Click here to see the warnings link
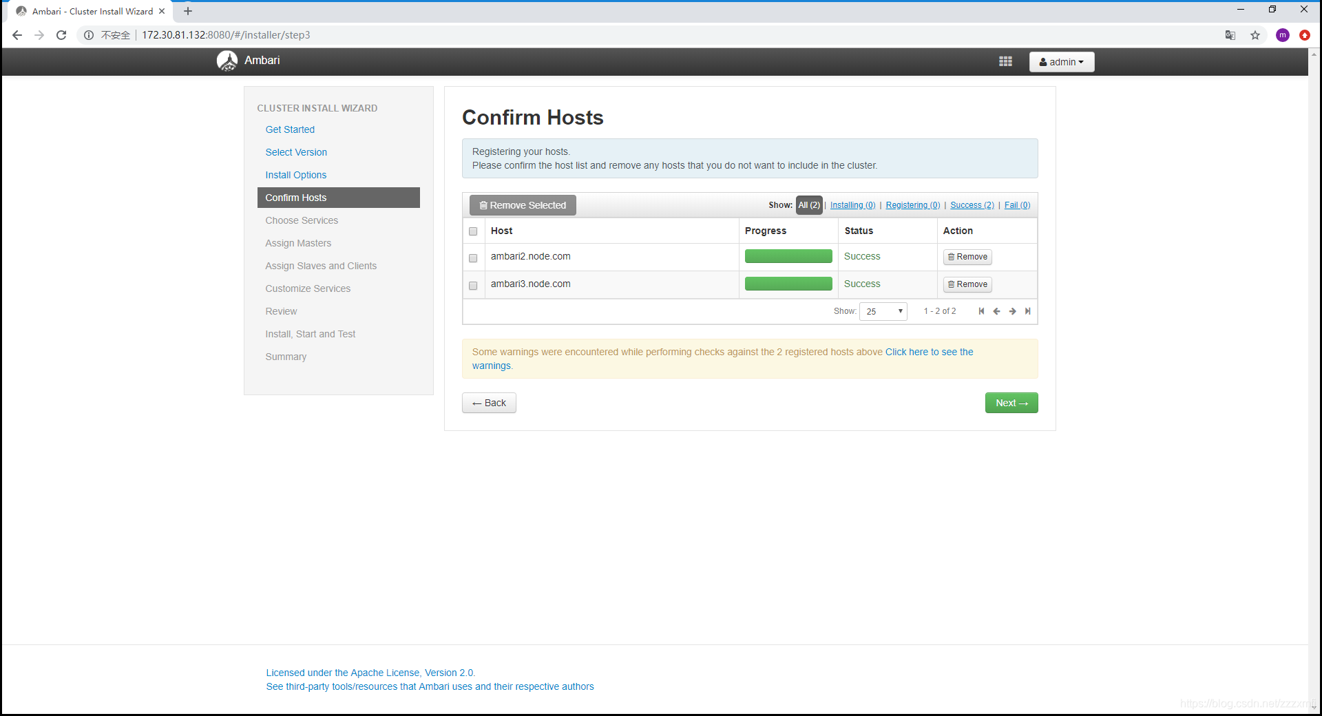The height and width of the screenshot is (716, 1322). pos(929,352)
